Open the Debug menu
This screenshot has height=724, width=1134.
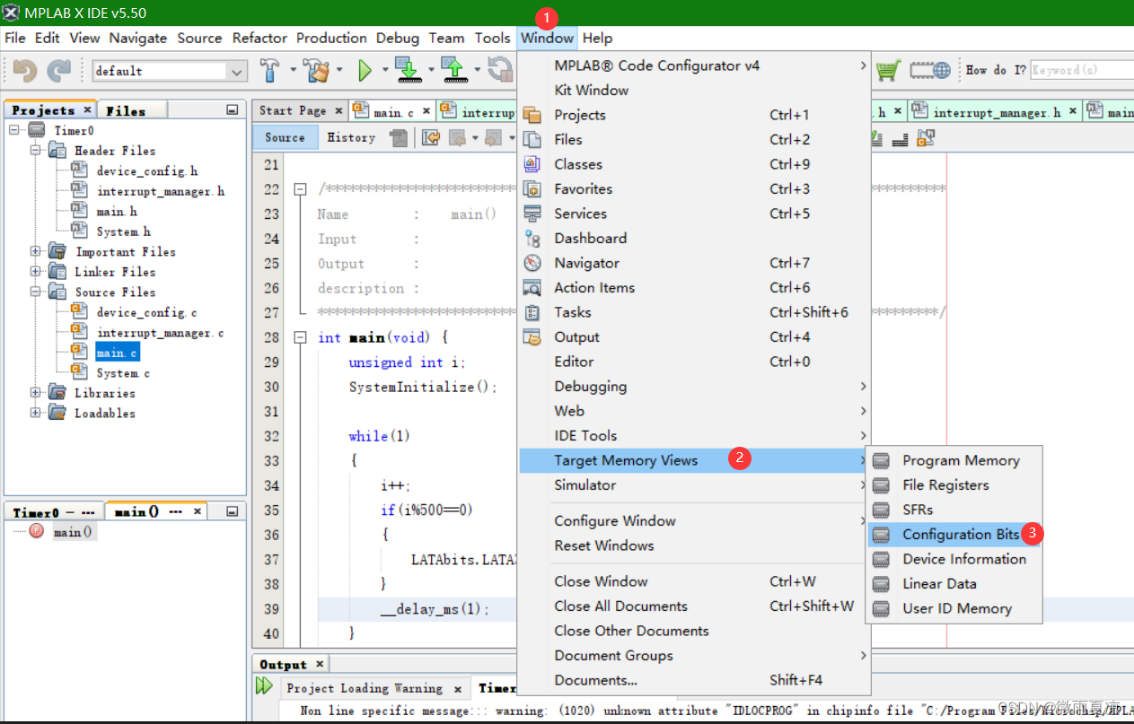(x=397, y=38)
